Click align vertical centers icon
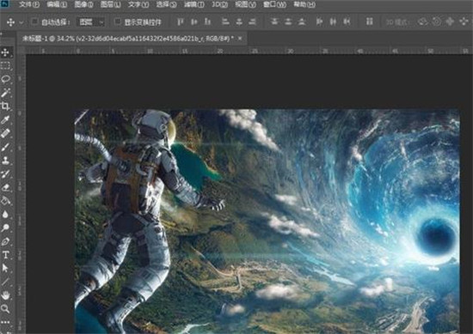The width and height of the screenshot is (473, 334). pos(194,21)
